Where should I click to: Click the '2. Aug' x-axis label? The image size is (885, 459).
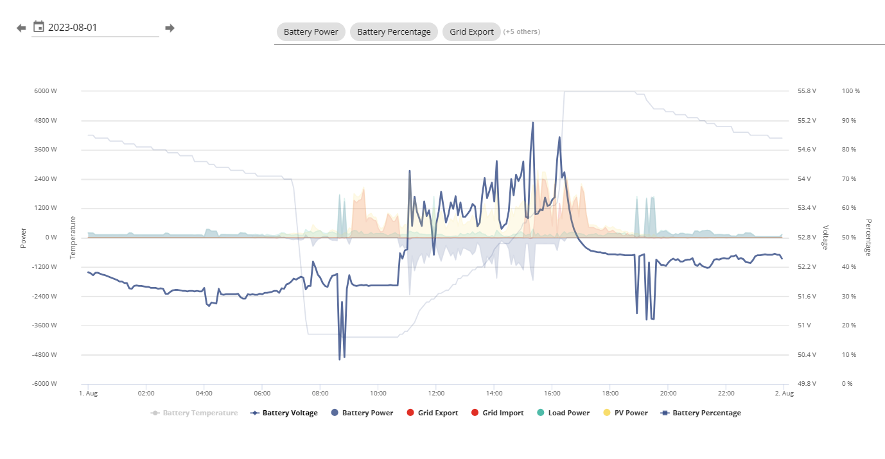[x=784, y=393]
